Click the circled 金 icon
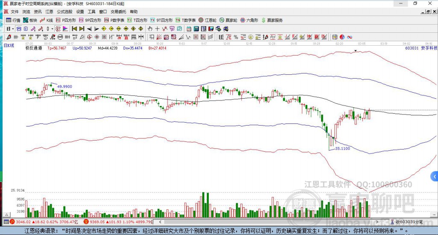 251,37
